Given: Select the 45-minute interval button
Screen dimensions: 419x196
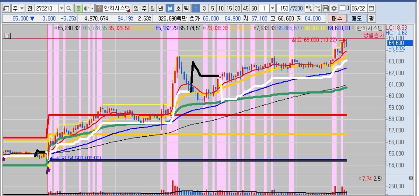Looking at the screenshot, I should (x=246, y=8).
